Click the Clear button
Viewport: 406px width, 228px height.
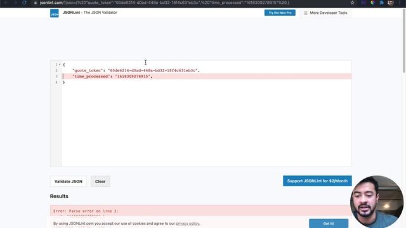coord(100,182)
